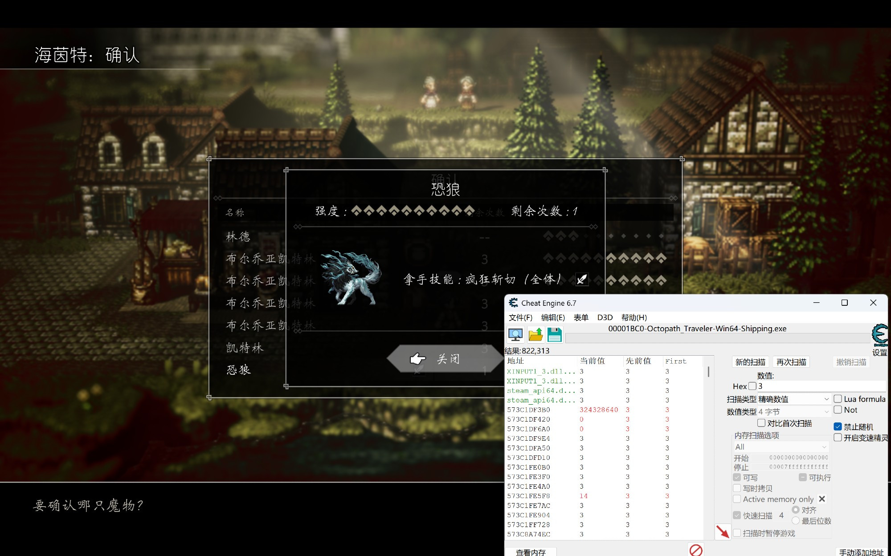Toggle the 快速扫描 checkbox
This screenshot has width=891, height=556.
click(x=737, y=515)
